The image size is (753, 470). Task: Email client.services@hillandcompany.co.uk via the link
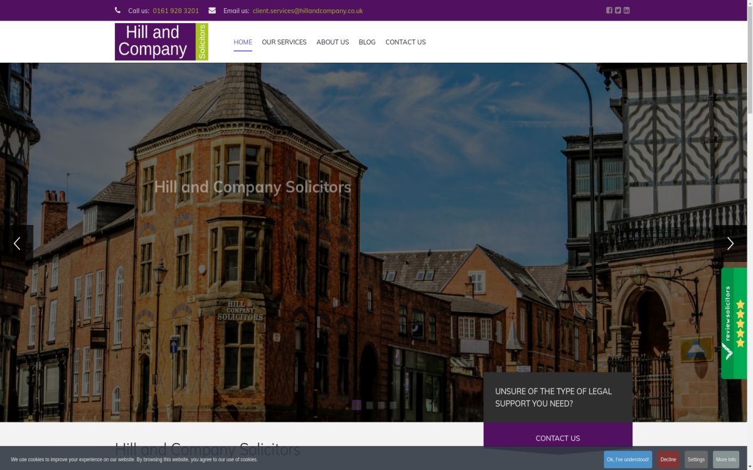pyautogui.click(x=307, y=11)
